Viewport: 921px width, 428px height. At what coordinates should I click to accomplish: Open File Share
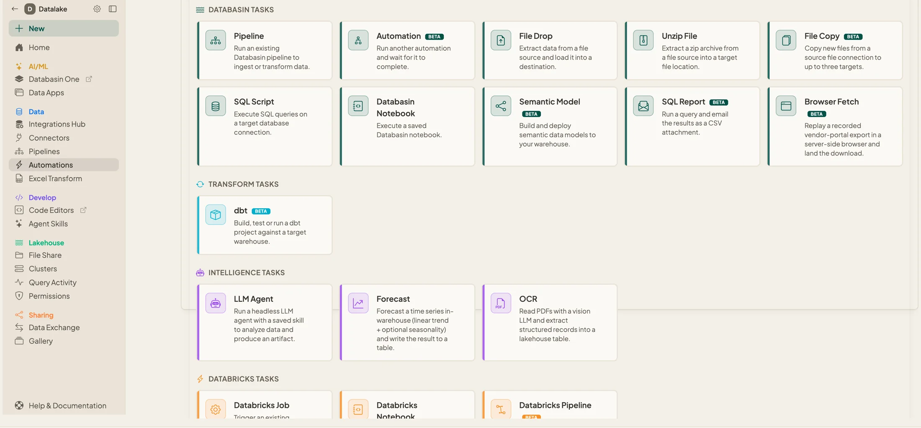tap(45, 255)
